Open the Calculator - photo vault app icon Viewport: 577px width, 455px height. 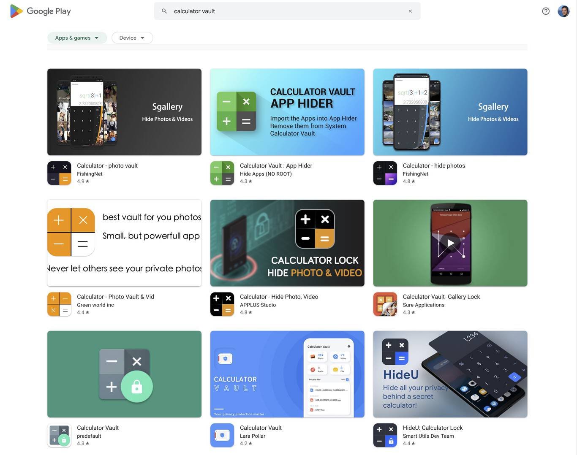pos(59,173)
